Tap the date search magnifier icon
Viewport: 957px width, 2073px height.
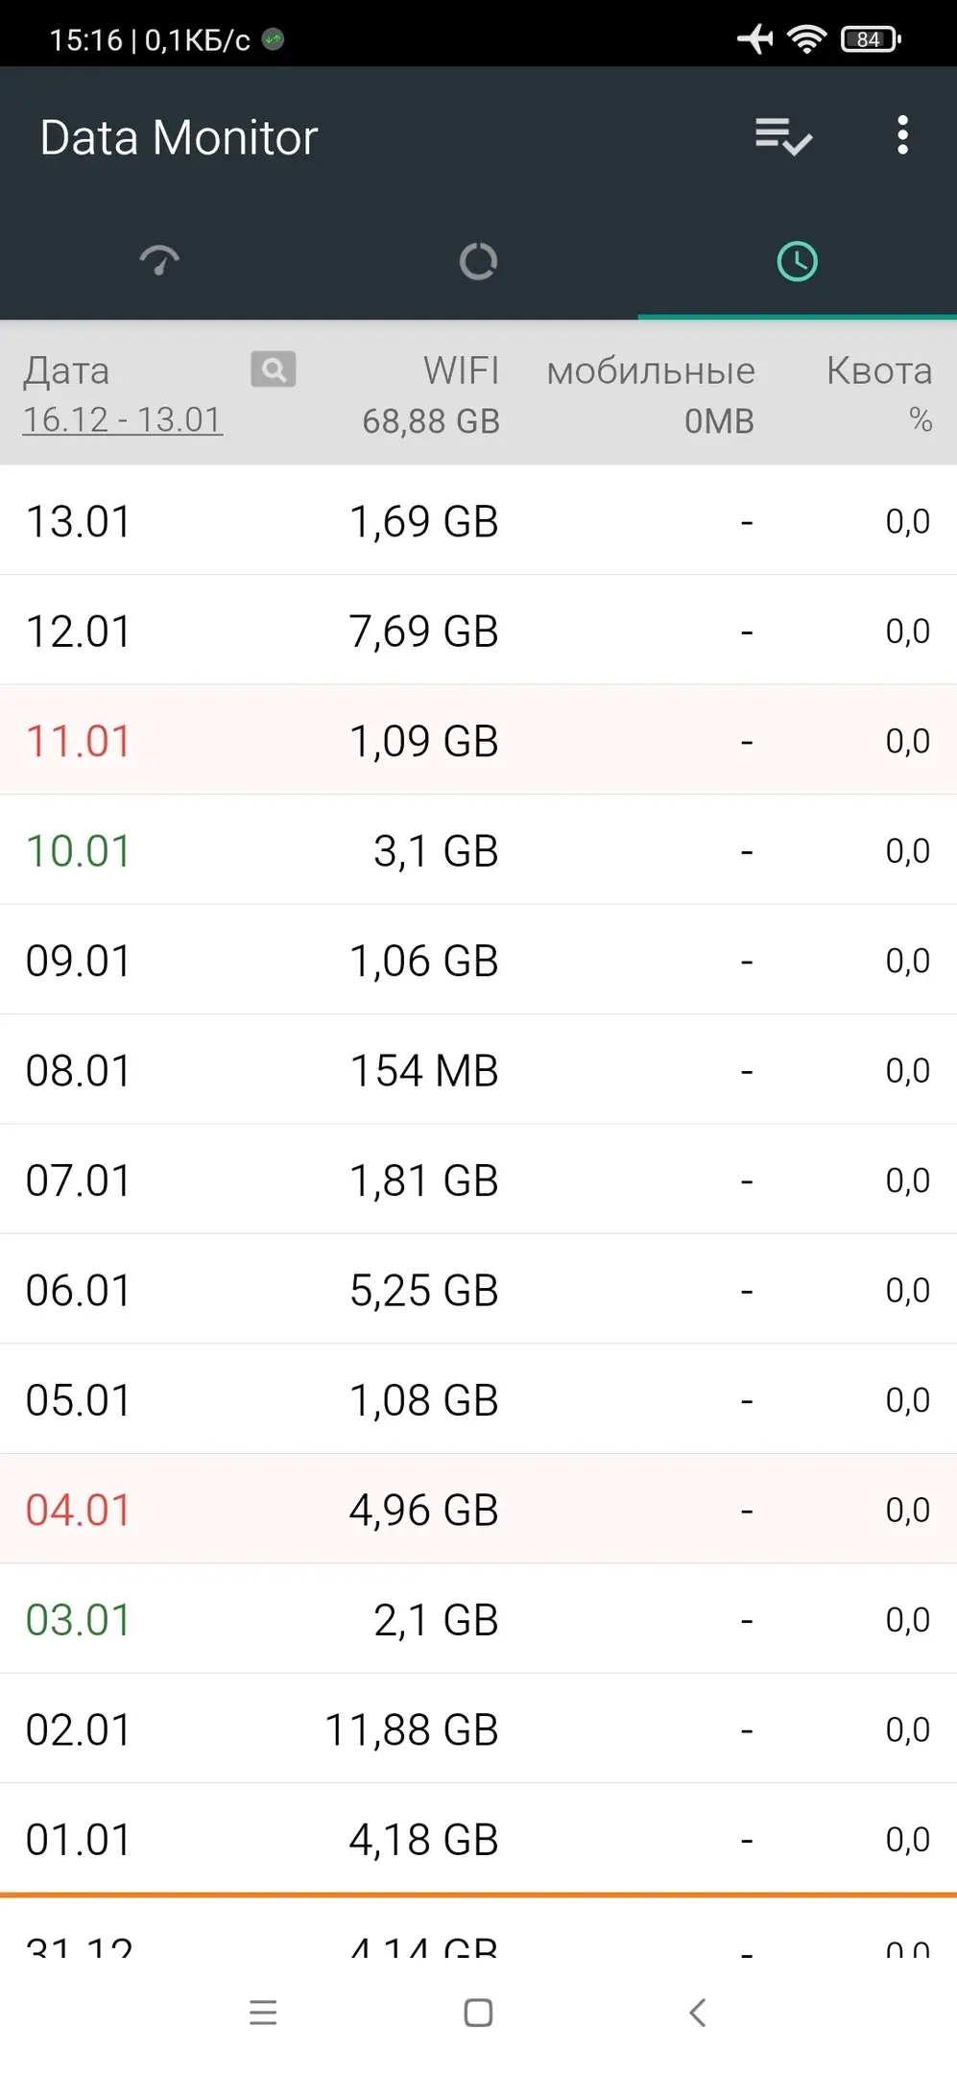[x=274, y=369]
